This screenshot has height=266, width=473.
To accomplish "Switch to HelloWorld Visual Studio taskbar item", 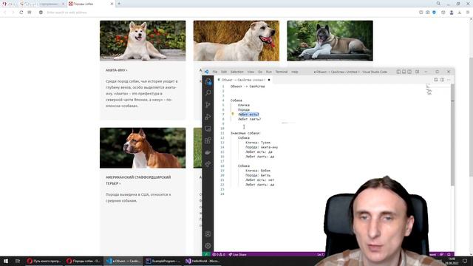I will [203, 261].
